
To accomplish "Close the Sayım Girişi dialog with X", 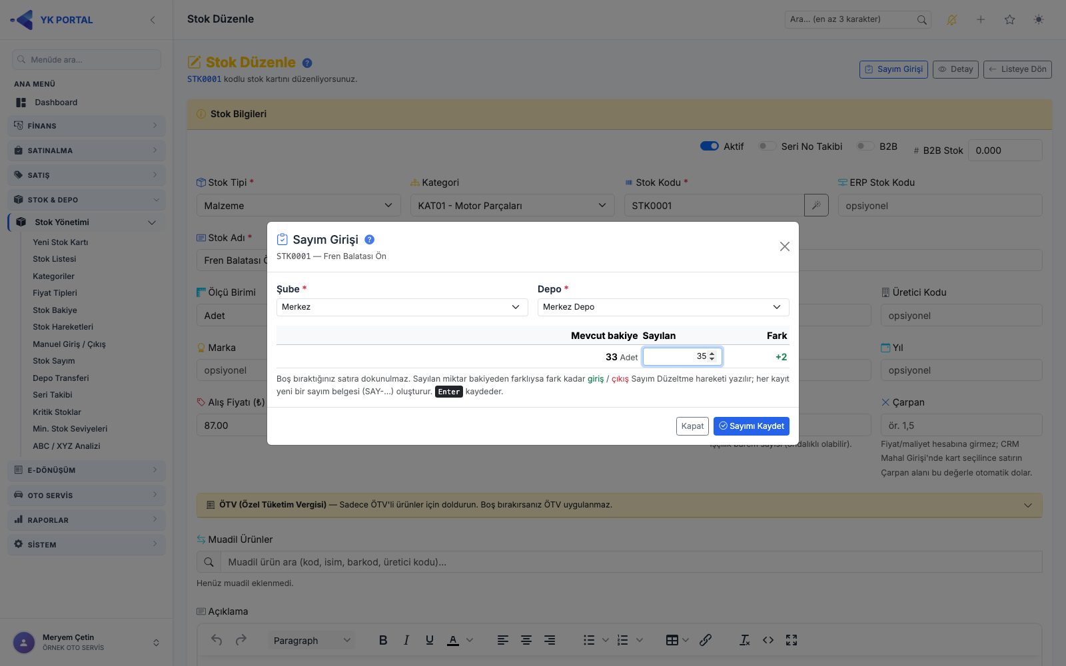I will pos(785,246).
